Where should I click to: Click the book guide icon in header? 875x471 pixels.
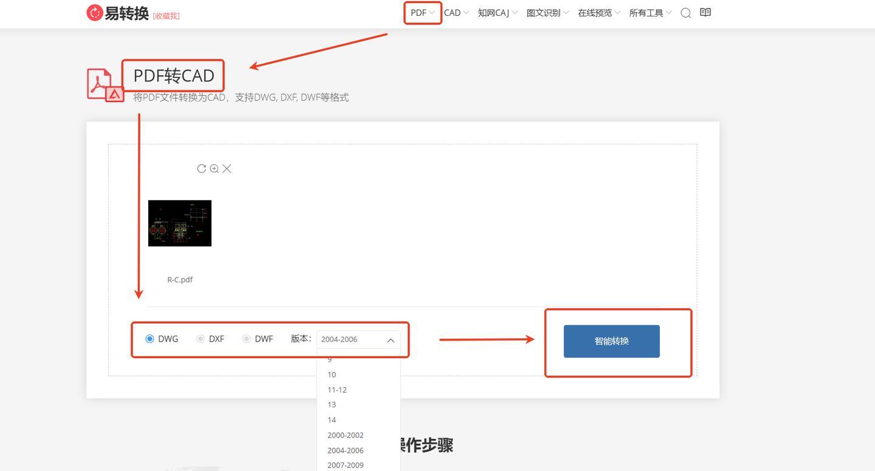(705, 12)
